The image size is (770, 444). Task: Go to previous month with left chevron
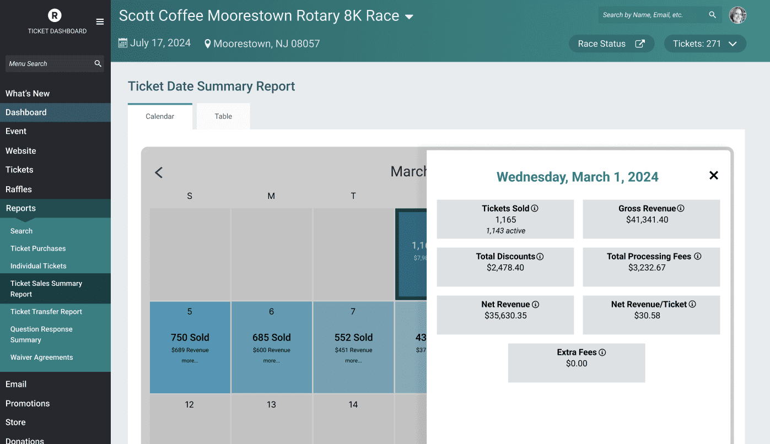159,172
